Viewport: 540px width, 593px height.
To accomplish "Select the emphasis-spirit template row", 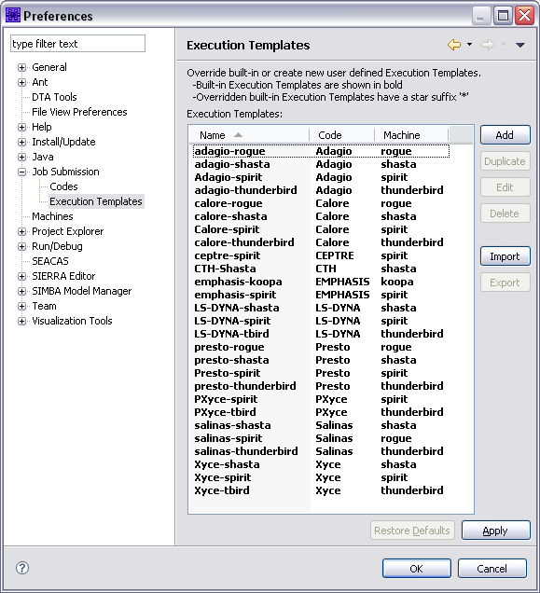I will click(x=321, y=295).
